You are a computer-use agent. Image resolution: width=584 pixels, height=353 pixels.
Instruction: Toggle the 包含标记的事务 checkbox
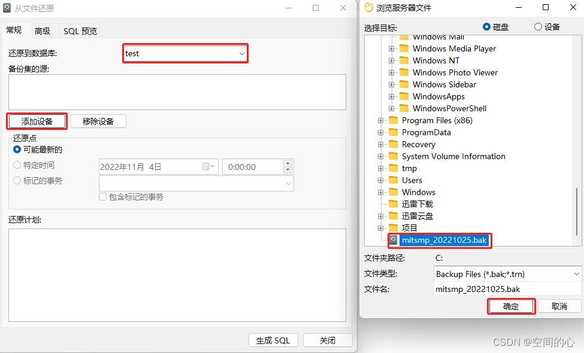pyautogui.click(x=103, y=197)
